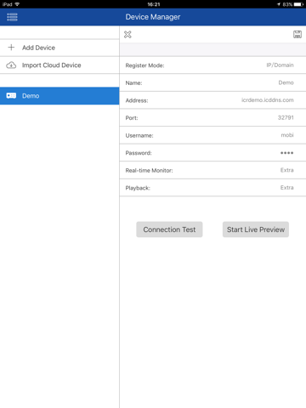Click the battery indicator icon
Screen dimensions: 306x408
(x=298, y=4)
